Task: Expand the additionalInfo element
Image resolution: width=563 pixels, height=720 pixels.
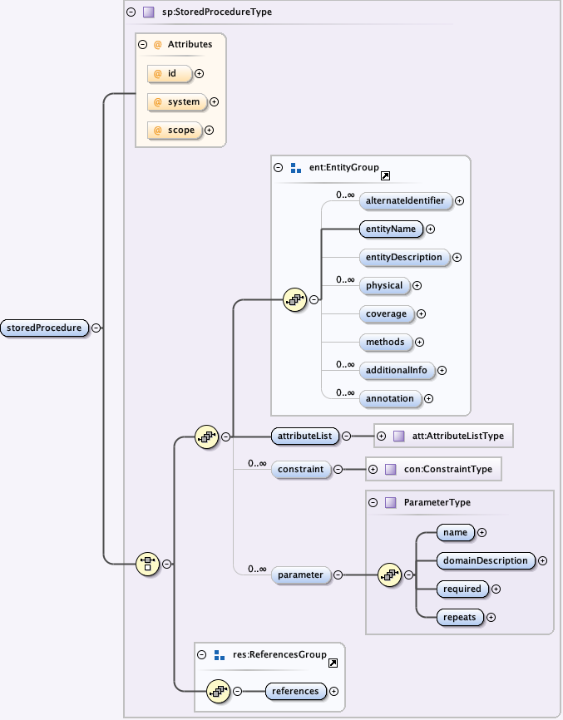Action: 442,371
